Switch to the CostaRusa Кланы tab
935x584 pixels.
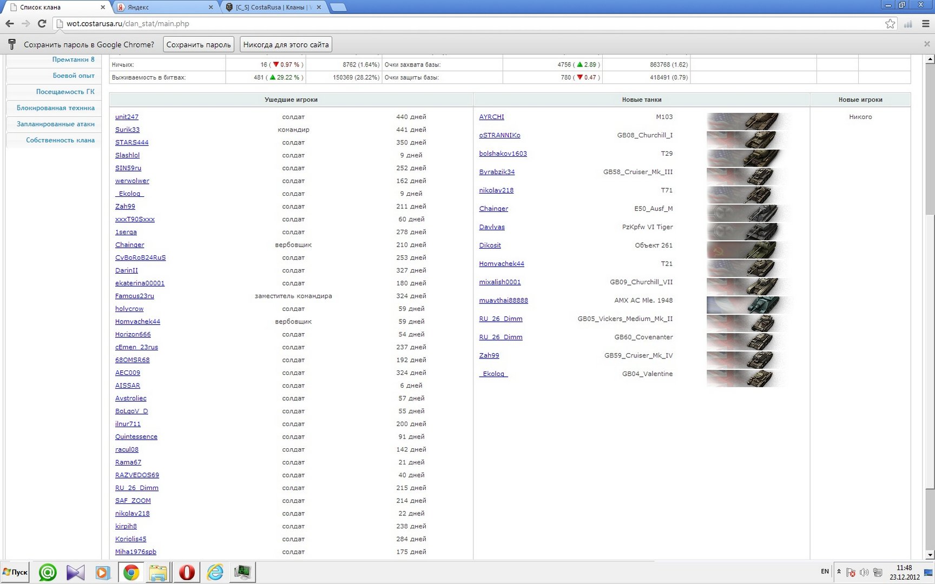[x=273, y=7]
